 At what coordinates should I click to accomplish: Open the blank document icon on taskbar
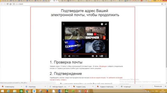tap(54, 91)
